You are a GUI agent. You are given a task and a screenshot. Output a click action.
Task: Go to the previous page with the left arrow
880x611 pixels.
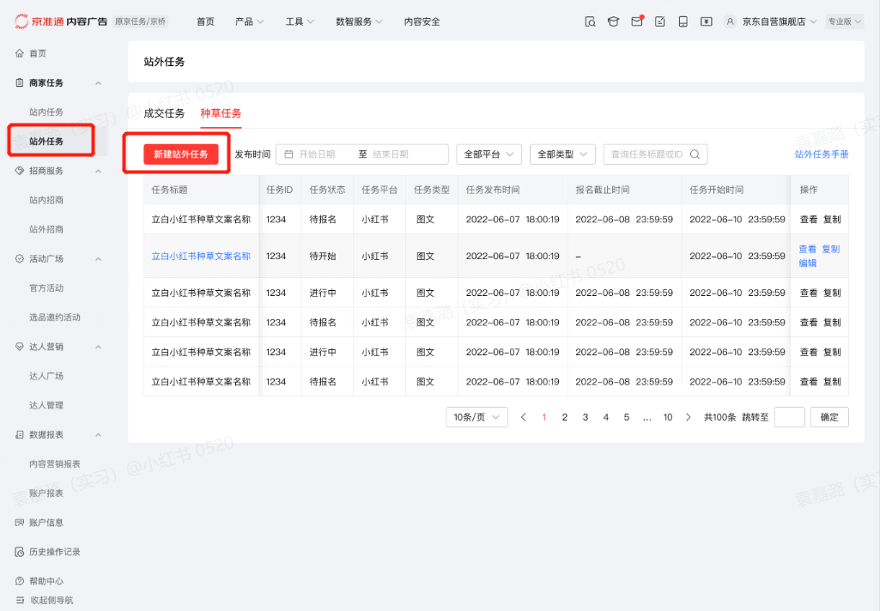coord(524,417)
